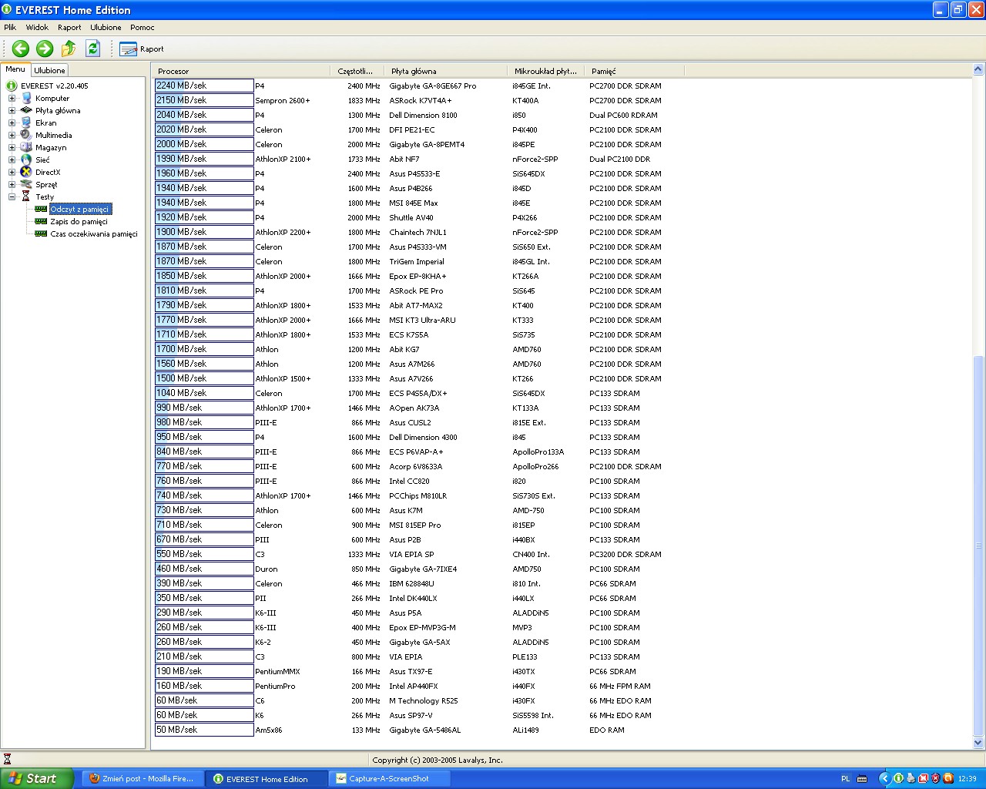
Task: Refresh results with the Refresh toolbar icon
Action: tap(92, 49)
